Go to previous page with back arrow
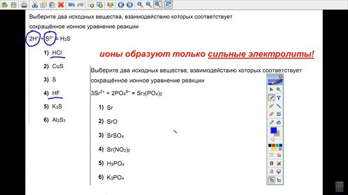 pos(121,5)
